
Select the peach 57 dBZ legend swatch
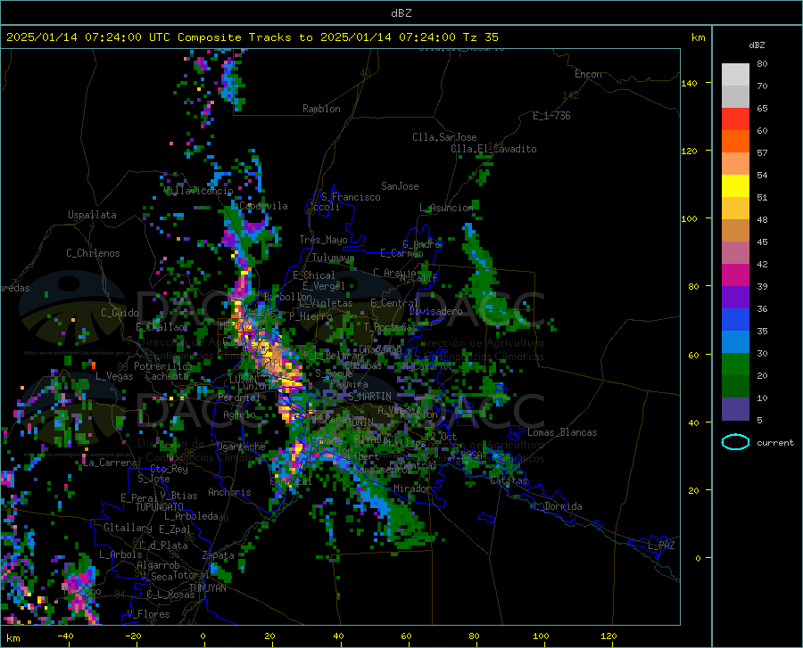point(735,164)
